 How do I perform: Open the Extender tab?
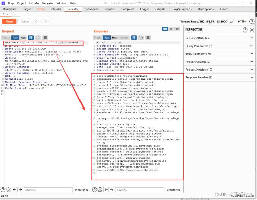(161, 9)
